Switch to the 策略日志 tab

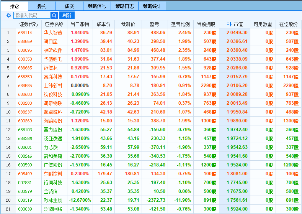click(124, 6)
